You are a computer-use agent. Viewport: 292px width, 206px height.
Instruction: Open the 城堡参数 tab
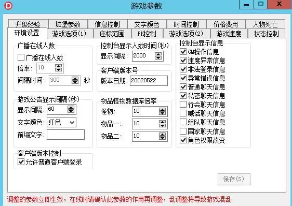68,24
